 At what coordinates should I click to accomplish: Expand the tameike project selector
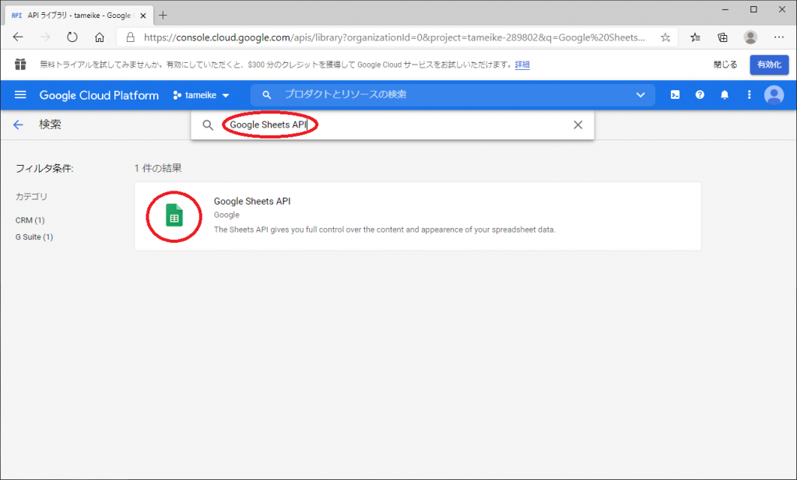(202, 95)
